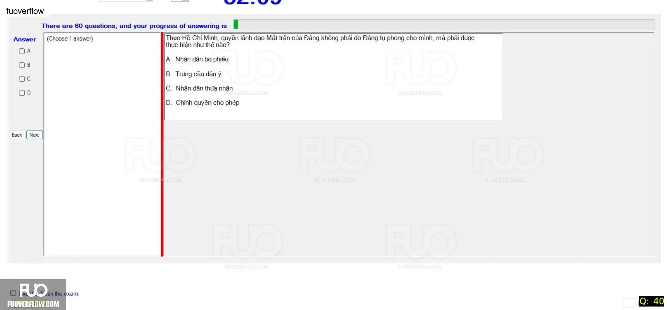This screenshot has width=667, height=310.
Task: Select text 'D. Chính quyền cho phép'
Action: [203, 103]
